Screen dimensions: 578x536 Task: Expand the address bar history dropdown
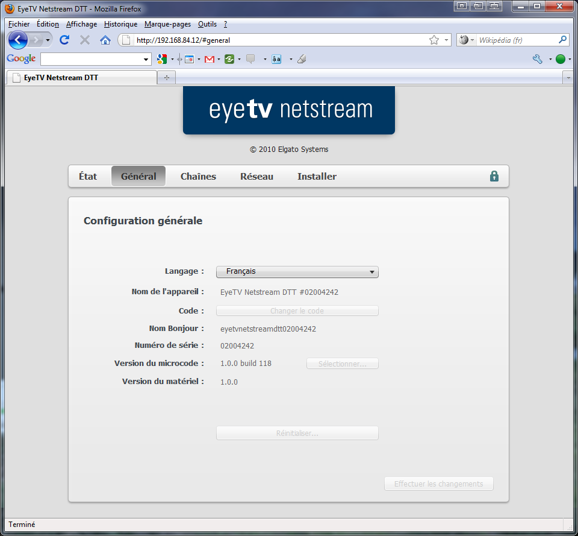coord(446,40)
